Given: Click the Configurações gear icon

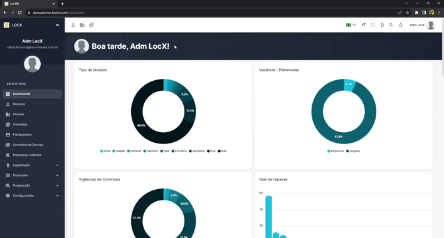Looking at the screenshot, I should pyautogui.click(x=8, y=195).
